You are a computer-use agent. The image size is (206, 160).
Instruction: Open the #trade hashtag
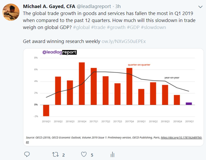point(97,27)
